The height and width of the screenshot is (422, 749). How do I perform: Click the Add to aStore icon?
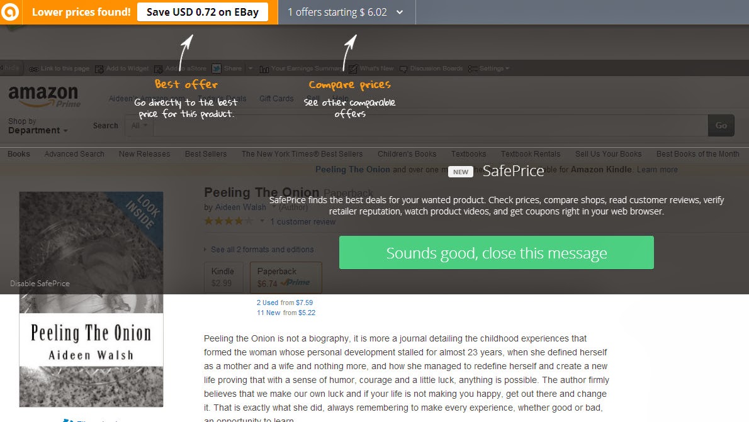[x=159, y=69]
